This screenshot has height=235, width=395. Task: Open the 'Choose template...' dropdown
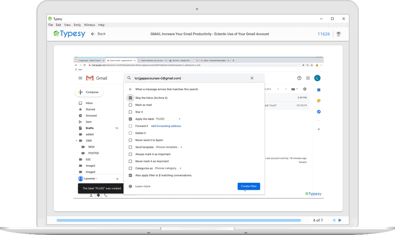tap(169, 147)
